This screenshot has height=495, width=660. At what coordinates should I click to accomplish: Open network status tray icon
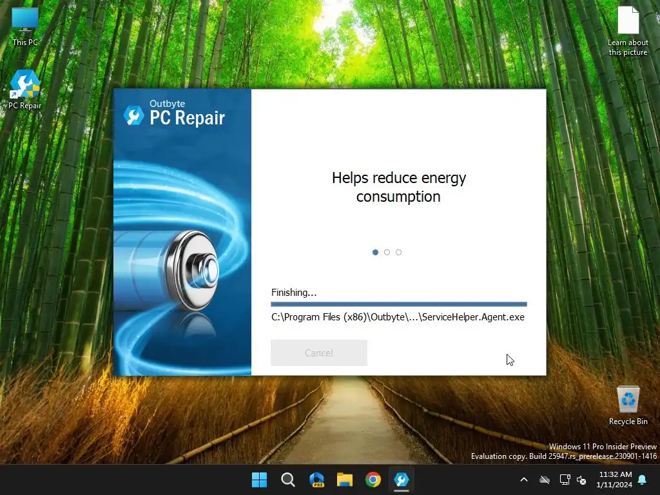click(565, 480)
